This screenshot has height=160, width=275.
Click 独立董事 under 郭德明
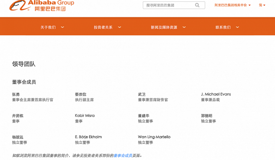click(x=209, y=121)
